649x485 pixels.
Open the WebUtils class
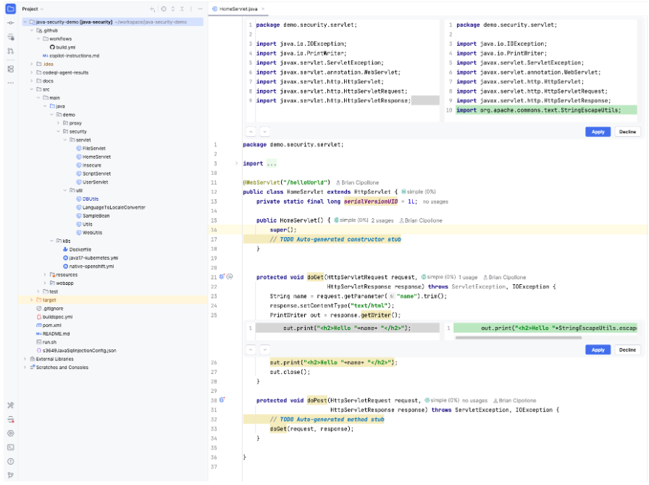(x=89, y=233)
